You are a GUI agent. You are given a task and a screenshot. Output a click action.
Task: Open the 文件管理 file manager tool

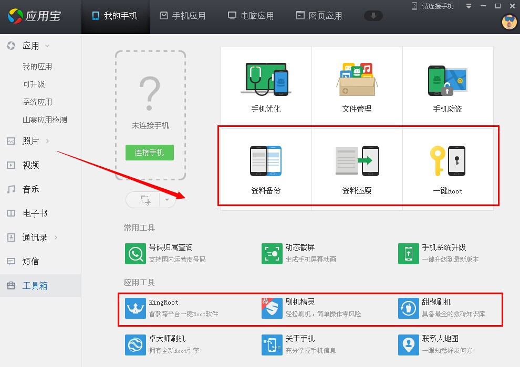click(357, 84)
